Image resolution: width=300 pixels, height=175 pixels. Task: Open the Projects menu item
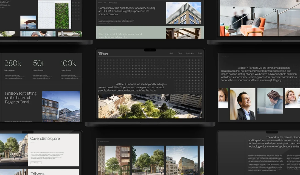point(180,53)
